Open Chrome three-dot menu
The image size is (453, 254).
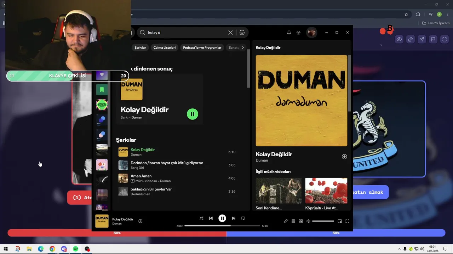(448, 14)
